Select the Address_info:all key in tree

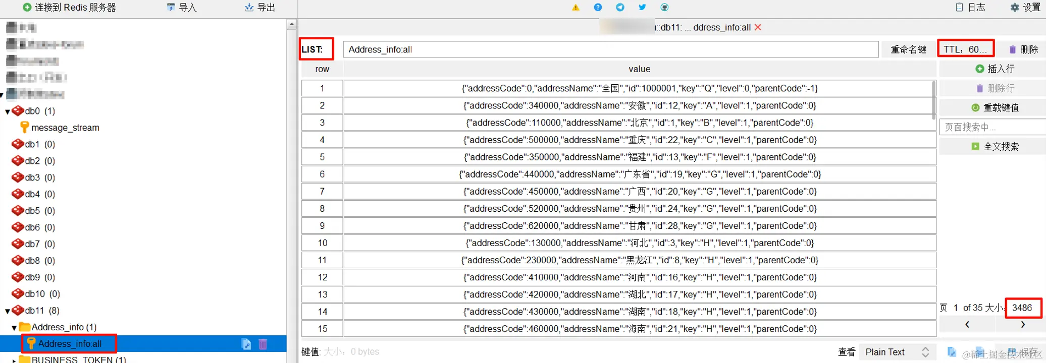tap(70, 344)
